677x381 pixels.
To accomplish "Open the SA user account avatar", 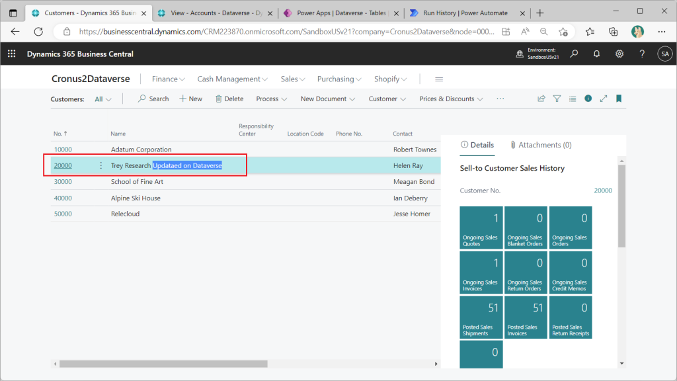I will pyautogui.click(x=665, y=54).
